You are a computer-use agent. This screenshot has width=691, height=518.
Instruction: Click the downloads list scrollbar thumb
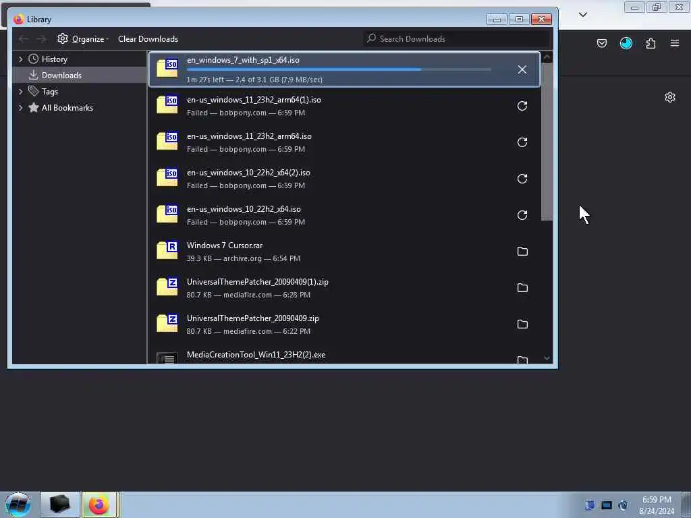pos(547,142)
